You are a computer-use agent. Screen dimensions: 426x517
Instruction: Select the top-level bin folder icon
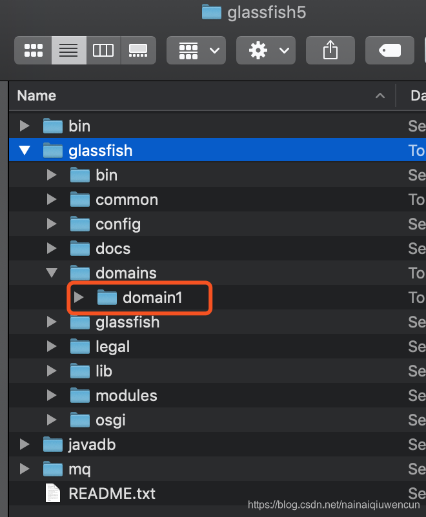tap(53, 126)
